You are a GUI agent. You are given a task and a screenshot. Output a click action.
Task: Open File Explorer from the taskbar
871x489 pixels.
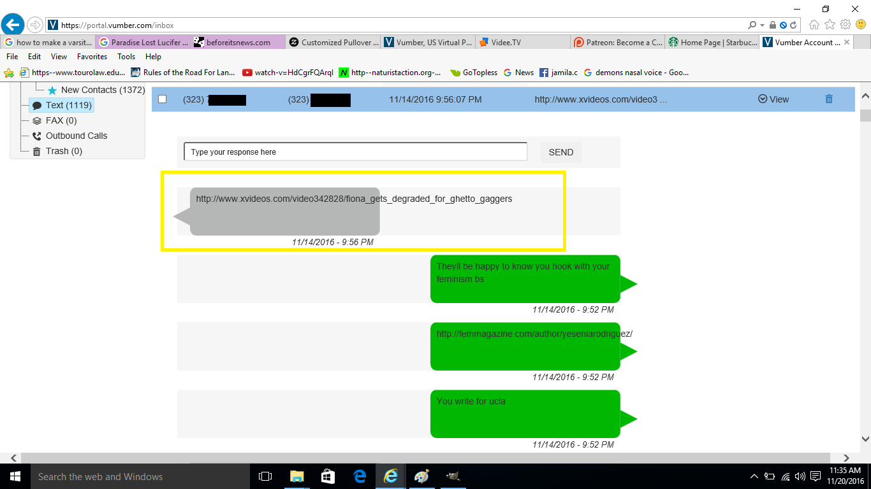tap(296, 476)
